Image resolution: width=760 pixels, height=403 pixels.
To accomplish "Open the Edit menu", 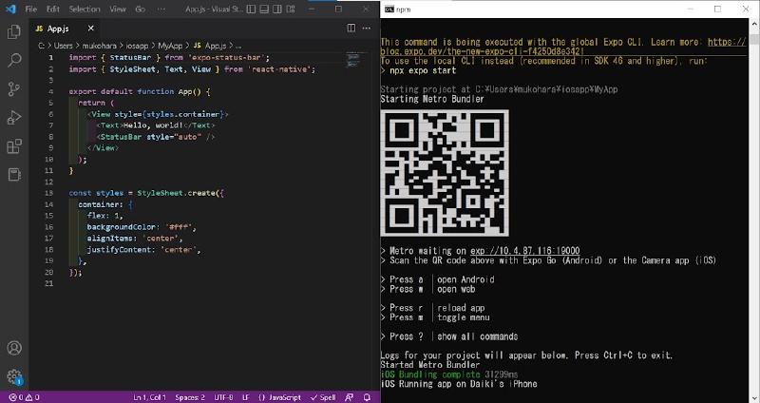I will pyautogui.click(x=53, y=9).
